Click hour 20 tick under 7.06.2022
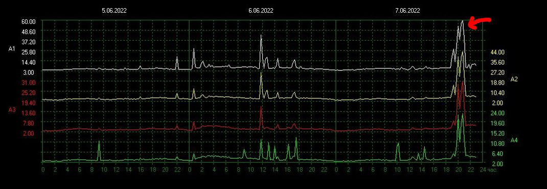 (x=459, y=170)
